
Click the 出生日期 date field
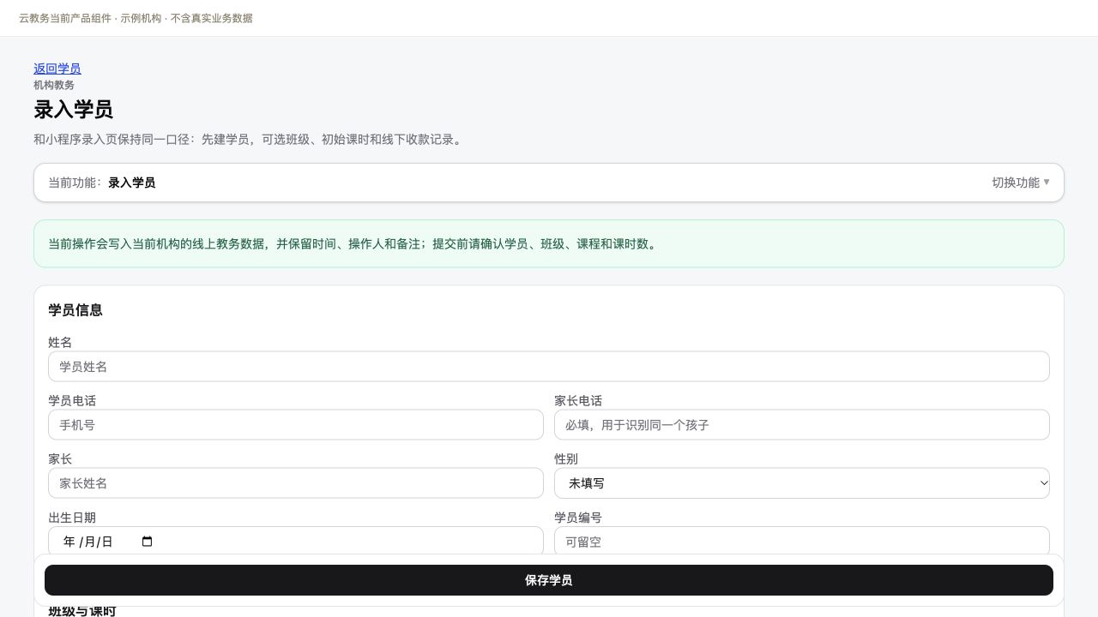[x=296, y=542]
